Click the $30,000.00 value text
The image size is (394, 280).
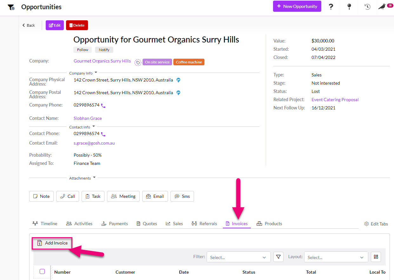pyautogui.click(x=323, y=41)
